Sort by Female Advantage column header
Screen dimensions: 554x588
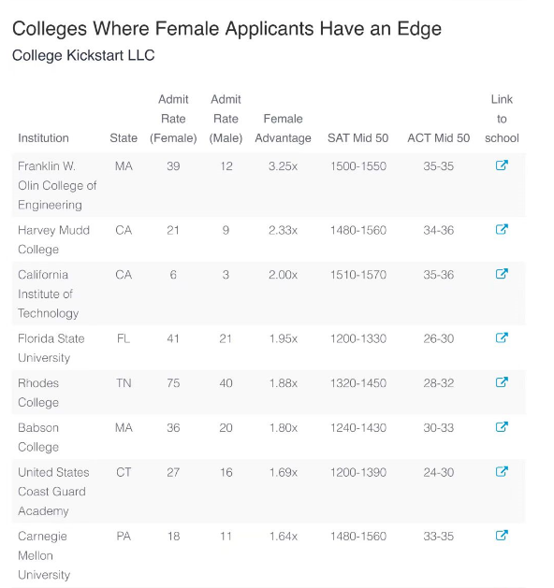click(283, 128)
